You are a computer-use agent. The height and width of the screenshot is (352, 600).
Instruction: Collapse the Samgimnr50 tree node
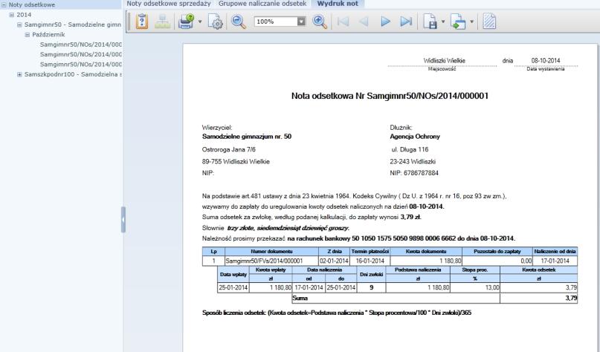pos(19,25)
